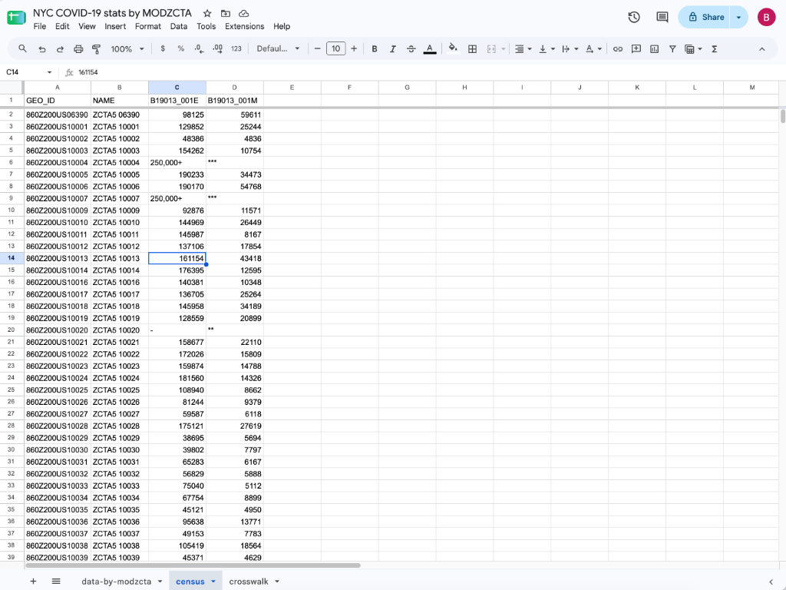This screenshot has height=590, width=786.
Task: Redo the last action
Action: (60, 48)
